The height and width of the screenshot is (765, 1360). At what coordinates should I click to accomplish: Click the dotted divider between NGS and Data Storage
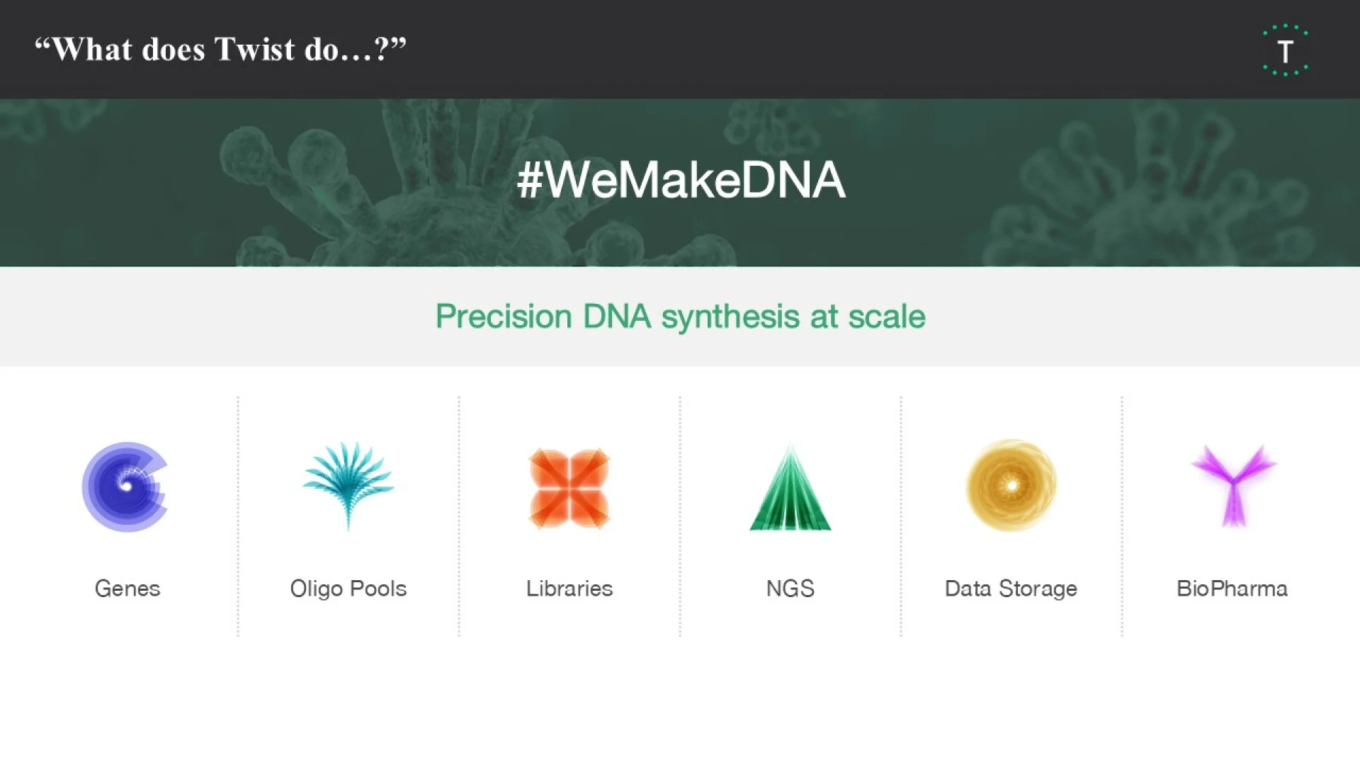(901, 516)
